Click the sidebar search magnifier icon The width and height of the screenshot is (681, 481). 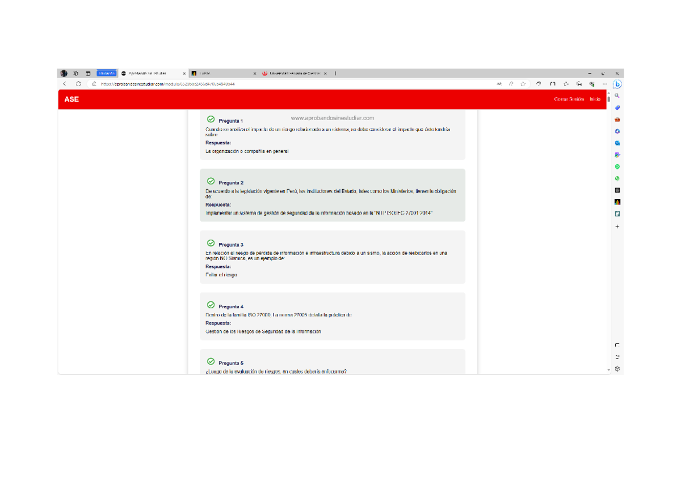tap(617, 96)
